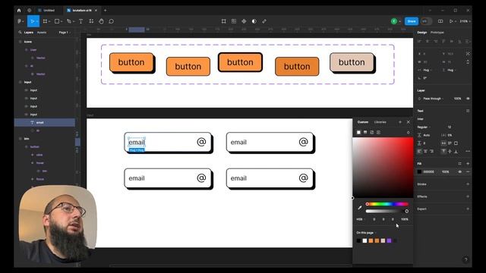
Task: Click the hue slider
Action: (387, 204)
